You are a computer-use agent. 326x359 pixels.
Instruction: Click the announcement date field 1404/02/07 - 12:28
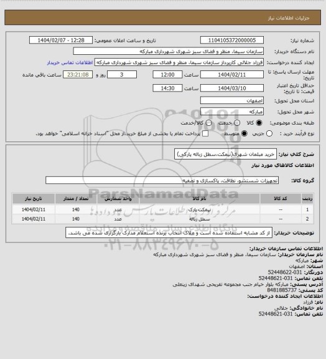pyautogui.click(x=61, y=41)
